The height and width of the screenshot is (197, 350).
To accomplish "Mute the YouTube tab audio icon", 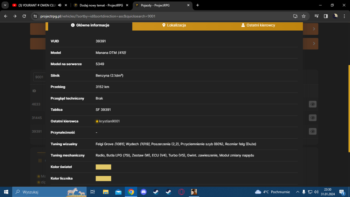I will pyautogui.click(x=59, y=5).
